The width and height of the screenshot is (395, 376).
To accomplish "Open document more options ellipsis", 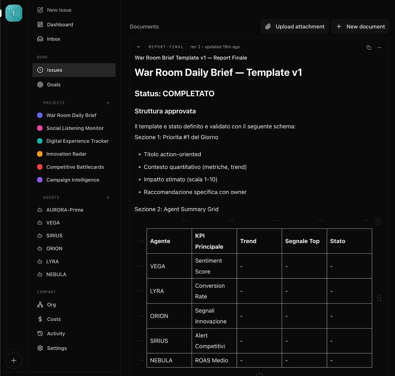I will [380, 47].
